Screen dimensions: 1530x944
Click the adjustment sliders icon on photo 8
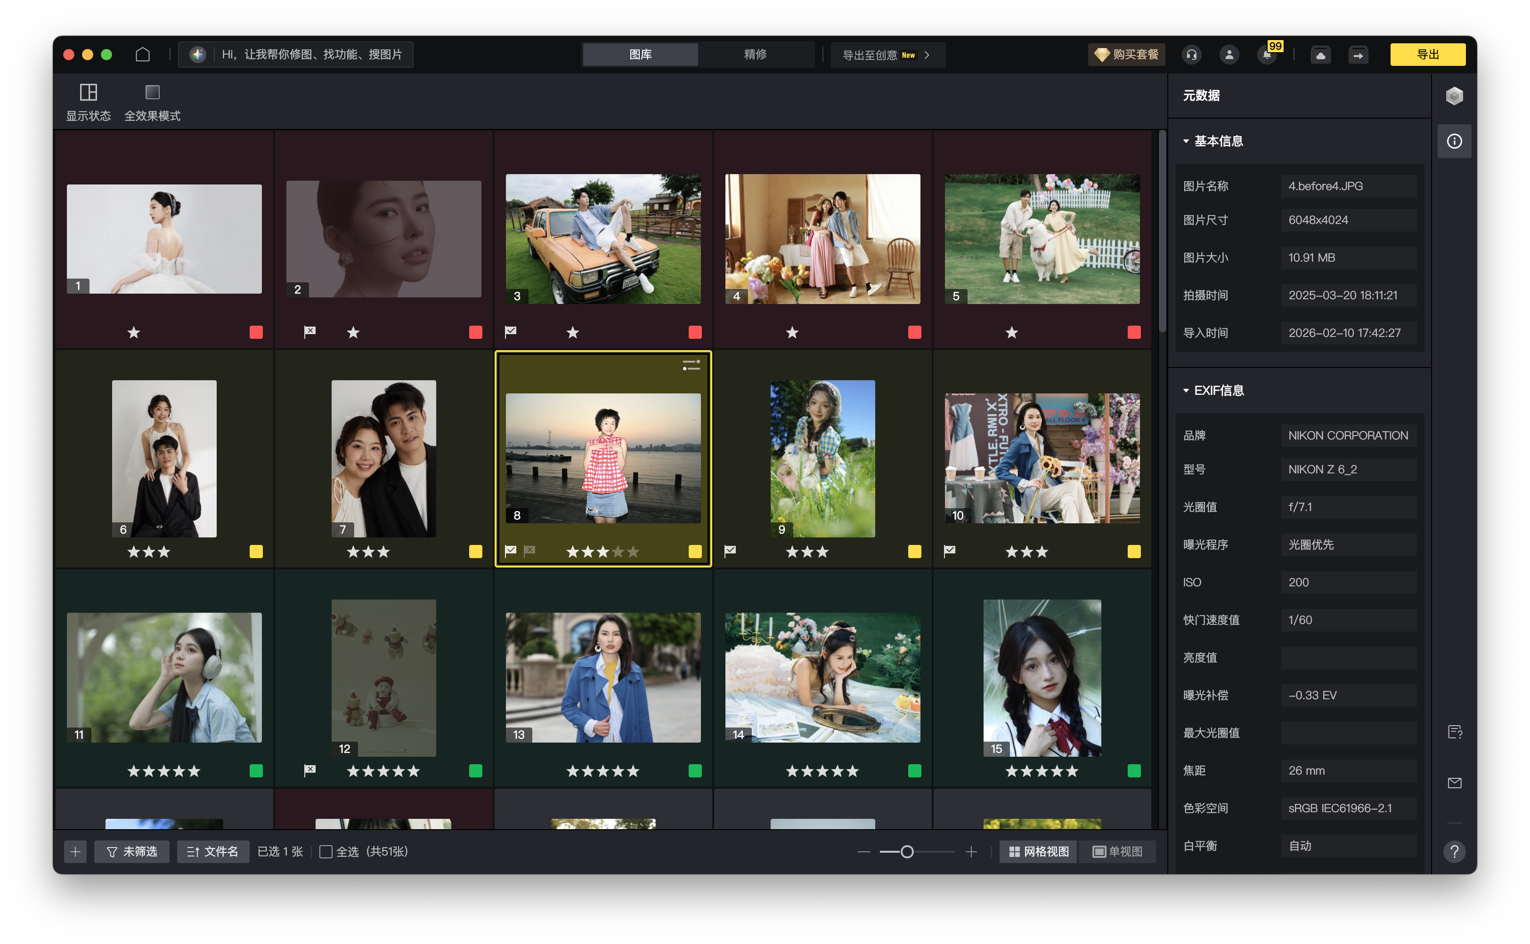tap(691, 365)
